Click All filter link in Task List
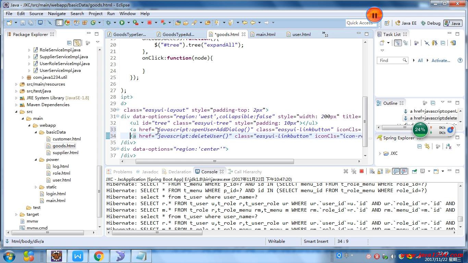Image resolution: width=468 pixels, height=263 pixels. (x=420, y=60)
